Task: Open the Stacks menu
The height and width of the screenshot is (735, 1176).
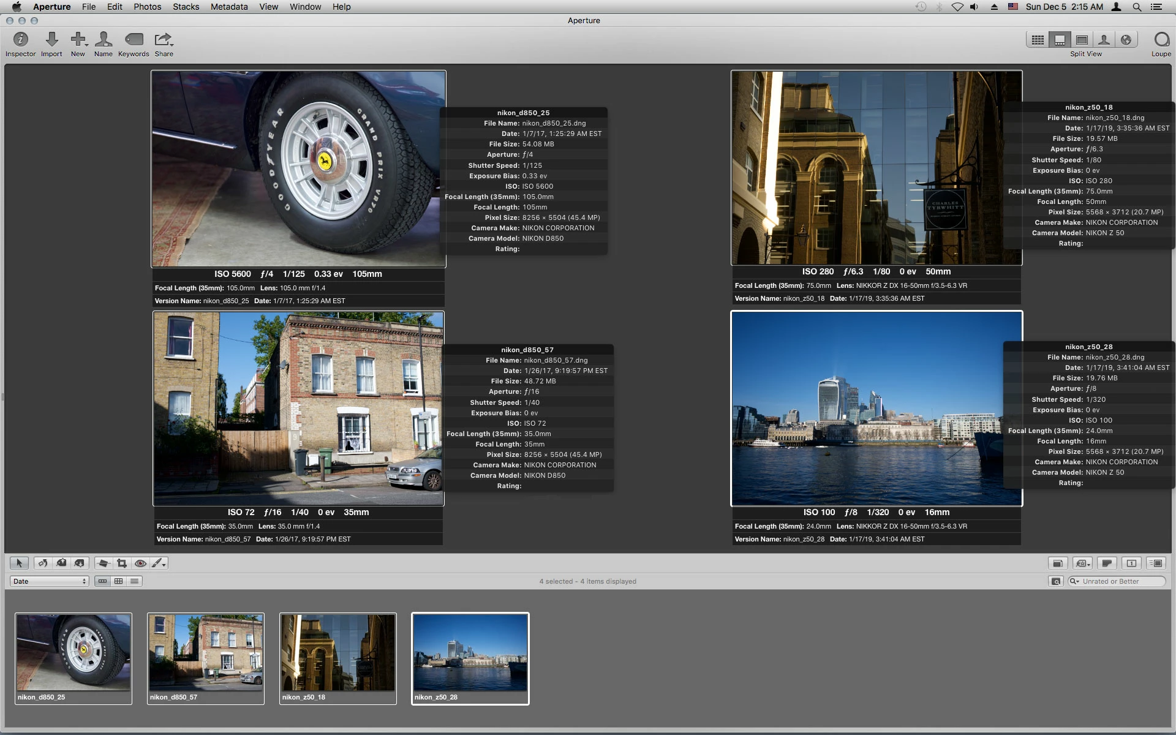Action: (186, 7)
